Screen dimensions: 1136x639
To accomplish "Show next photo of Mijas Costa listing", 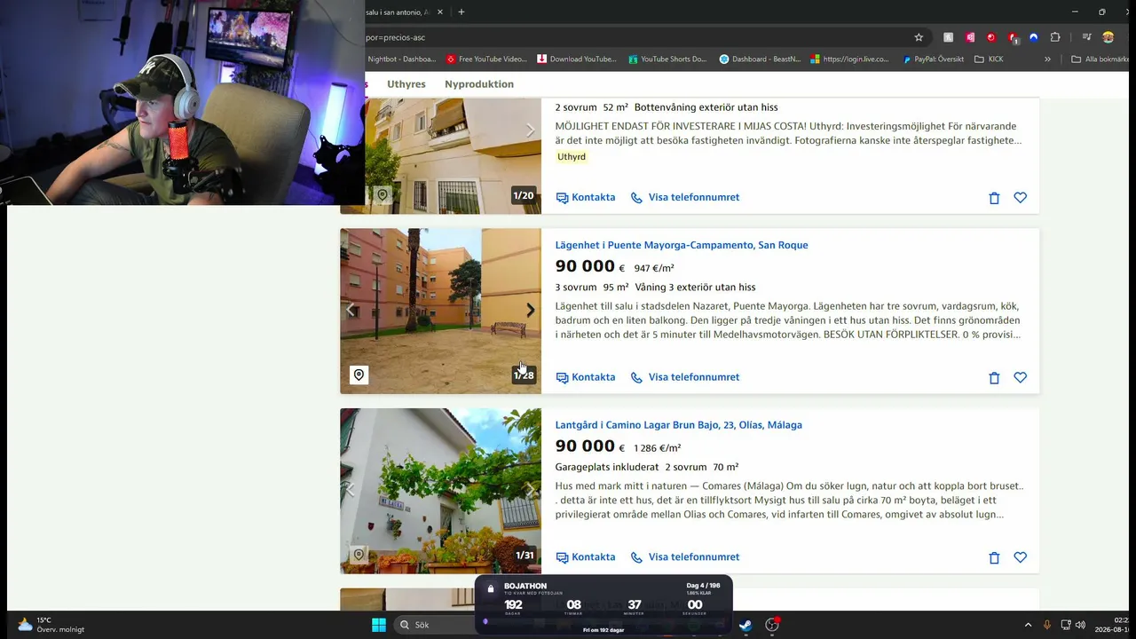I will (530, 130).
